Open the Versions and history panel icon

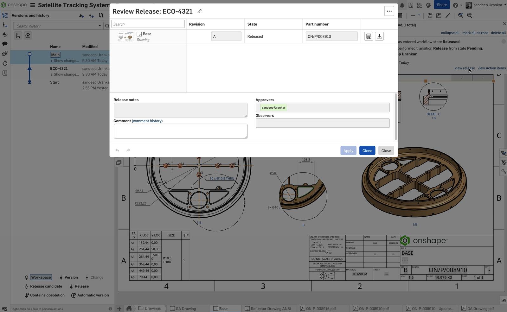click(5, 15)
